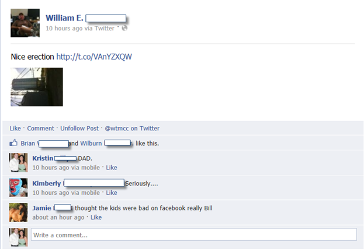Screen dimensions: 364x249
Task: Click the thumbs-up likes icon
Action: click(13, 143)
